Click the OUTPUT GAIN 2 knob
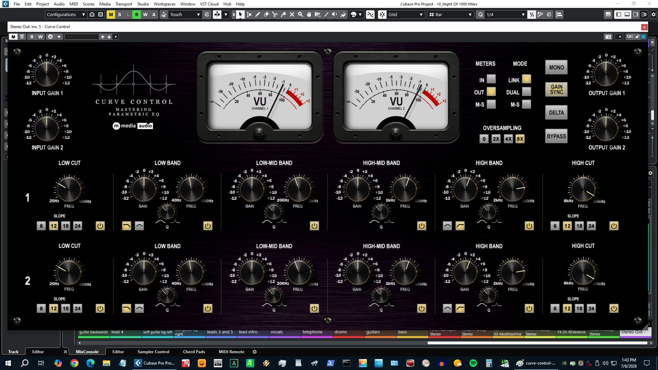 [606, 128]
